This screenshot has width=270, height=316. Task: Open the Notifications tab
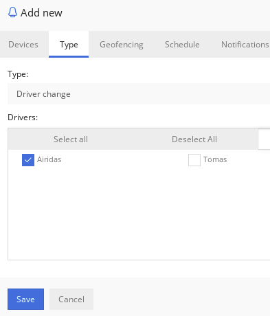(x=245, y=45)
